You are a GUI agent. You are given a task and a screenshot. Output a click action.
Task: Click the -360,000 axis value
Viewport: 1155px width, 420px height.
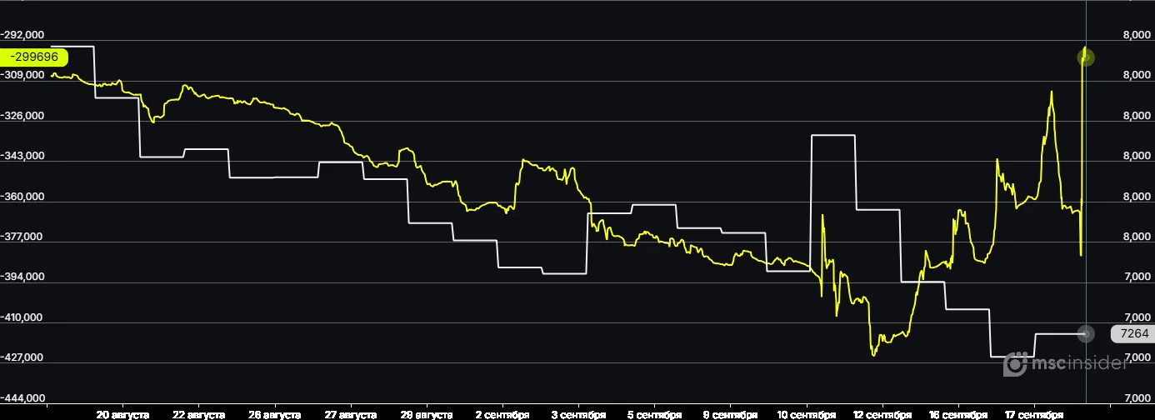click(22, 197)
